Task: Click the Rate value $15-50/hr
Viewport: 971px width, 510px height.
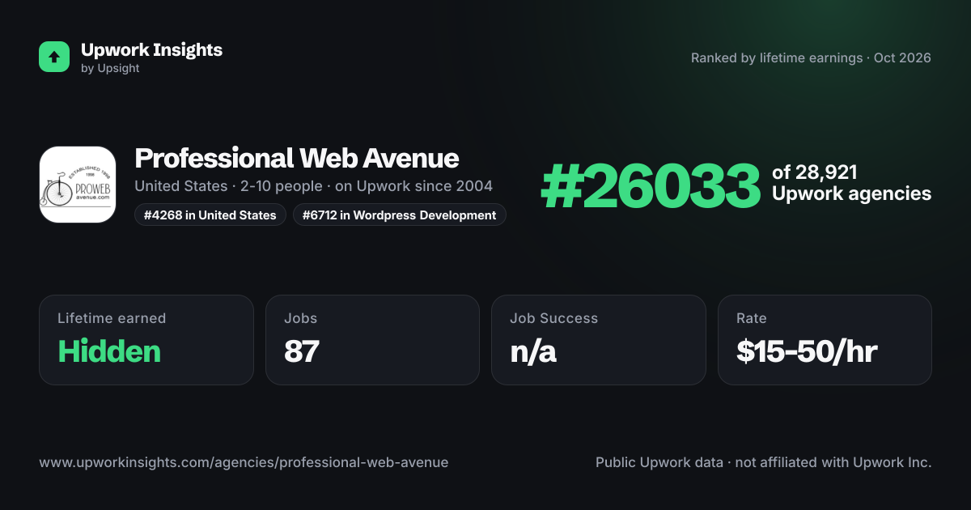Action: point(807,351)
